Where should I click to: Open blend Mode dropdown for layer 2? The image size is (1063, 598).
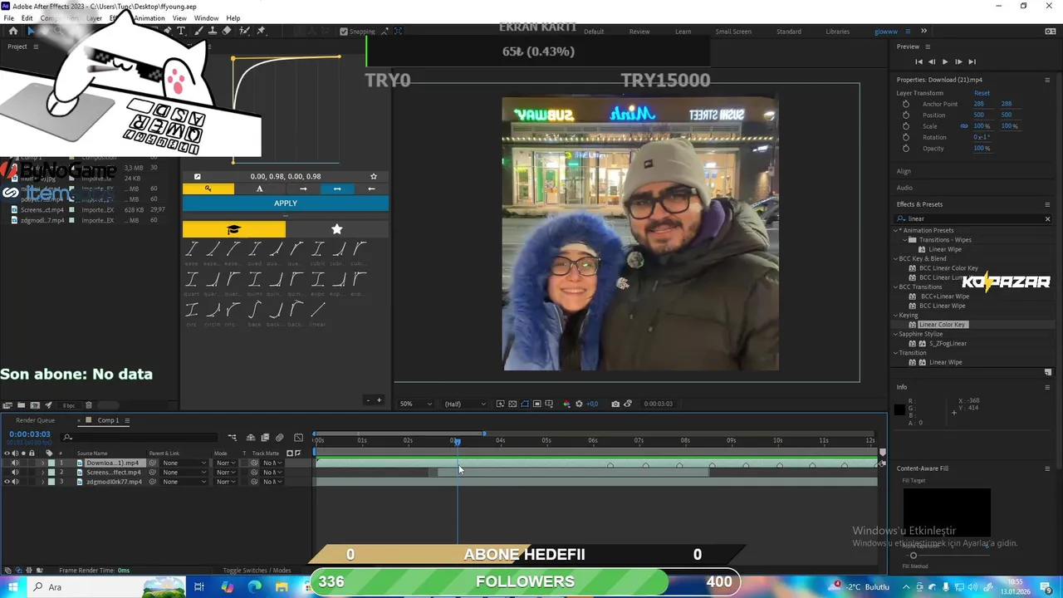click(x=226, y=473)
